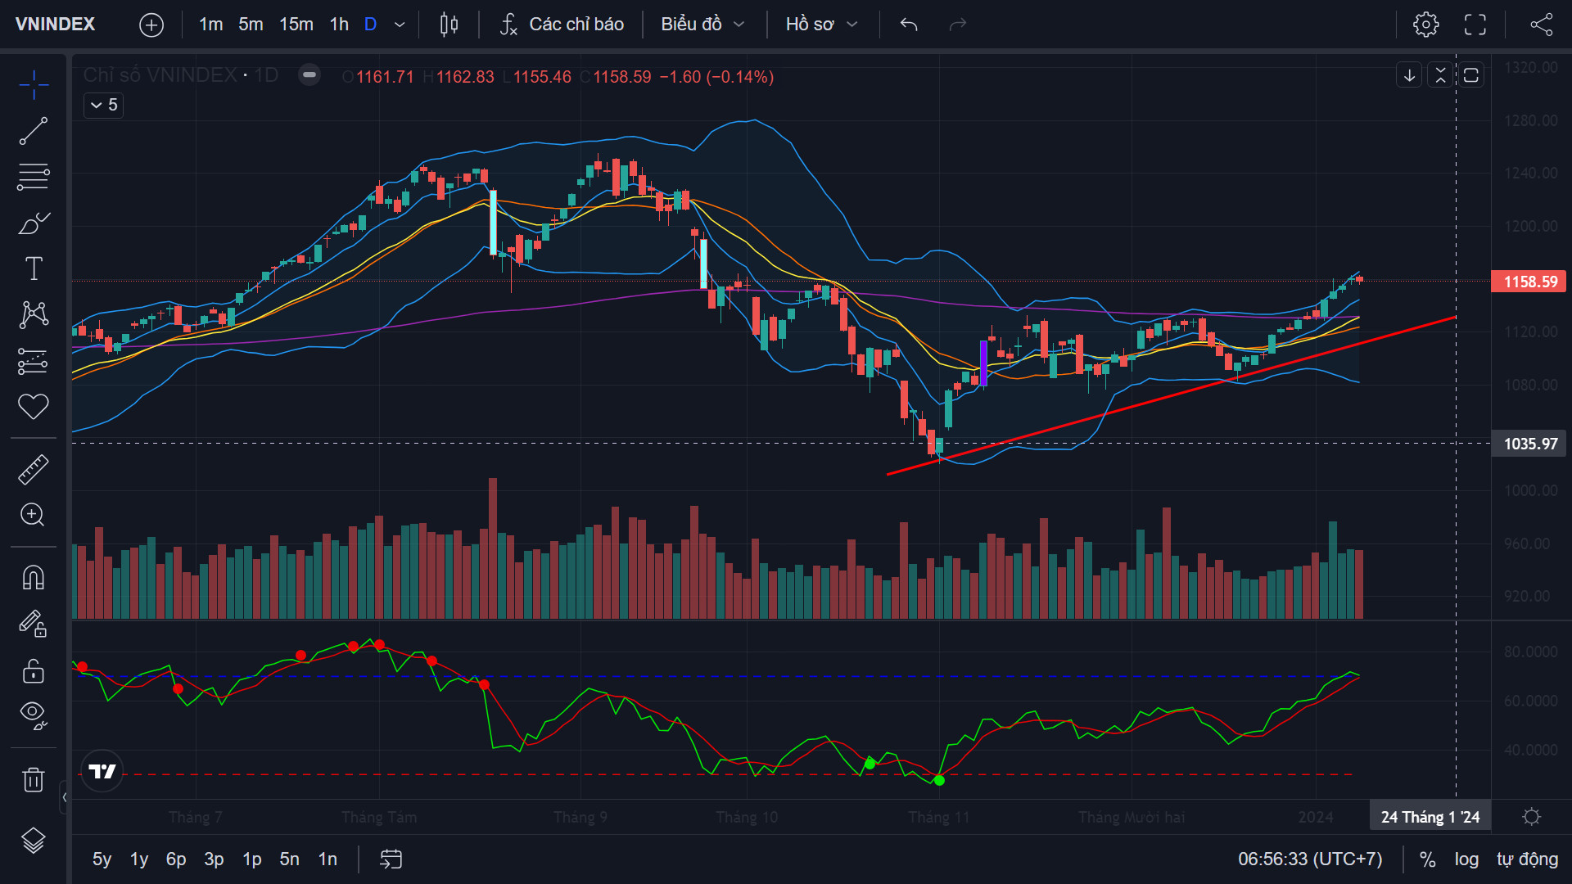The image size is (1572, 884).
Task: Select the ruler measure tool
Action: [34, 469]
